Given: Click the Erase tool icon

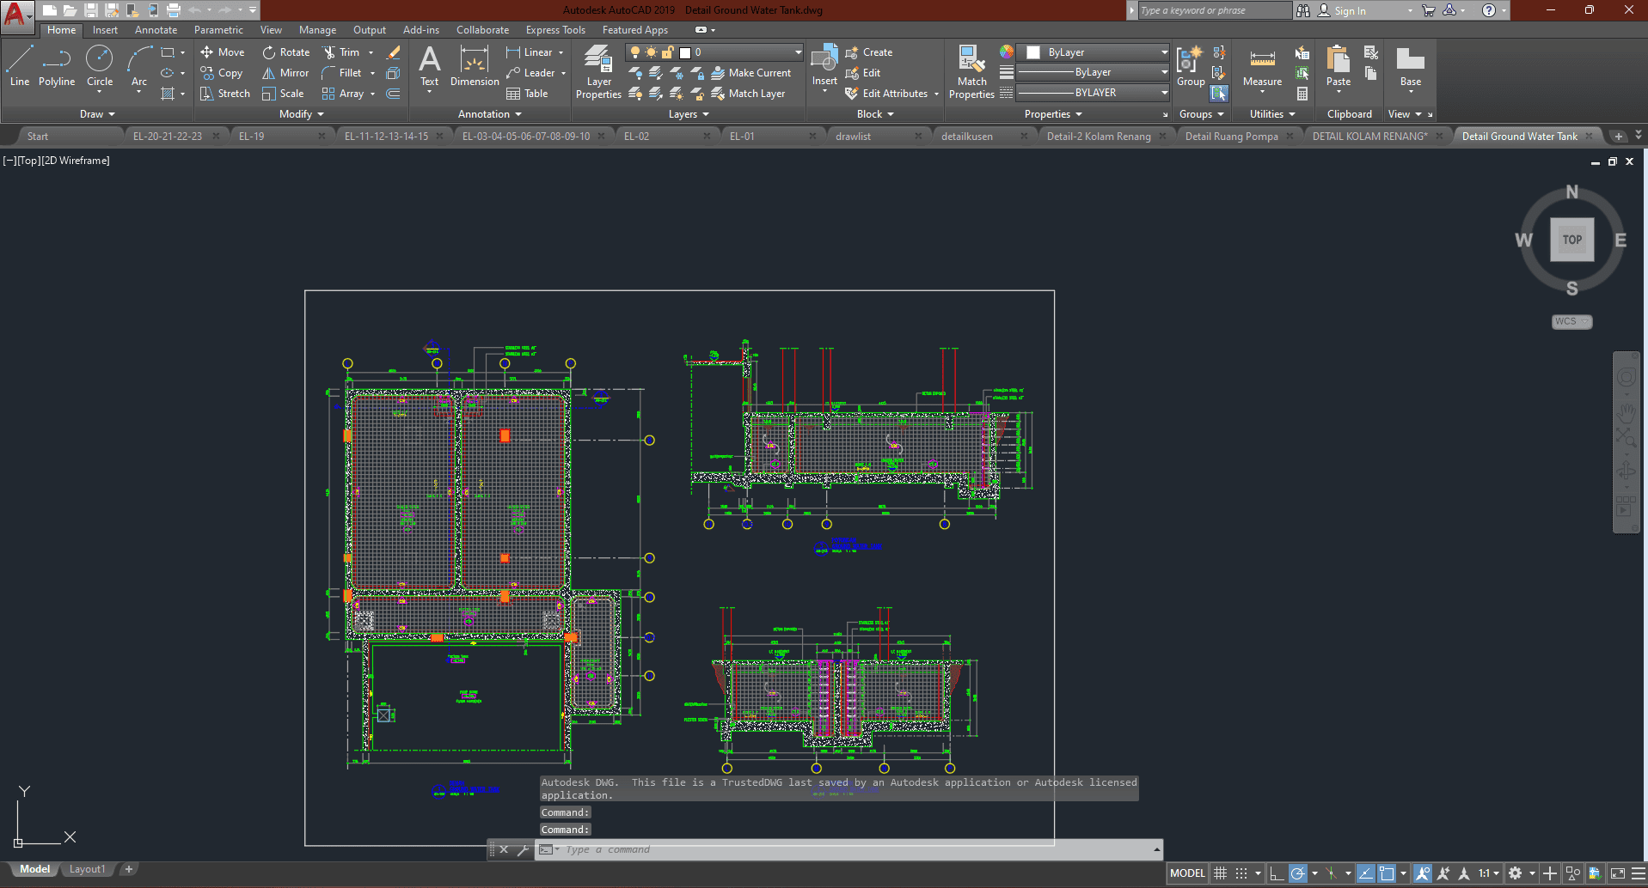Looking at the screenshot, I should (394, 52).
